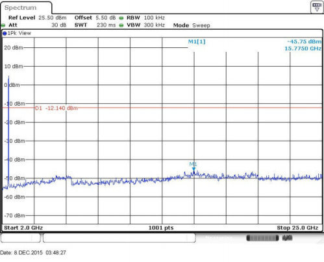Click the wide status message field
Viewport: 324px width, 262px height.
119,238
